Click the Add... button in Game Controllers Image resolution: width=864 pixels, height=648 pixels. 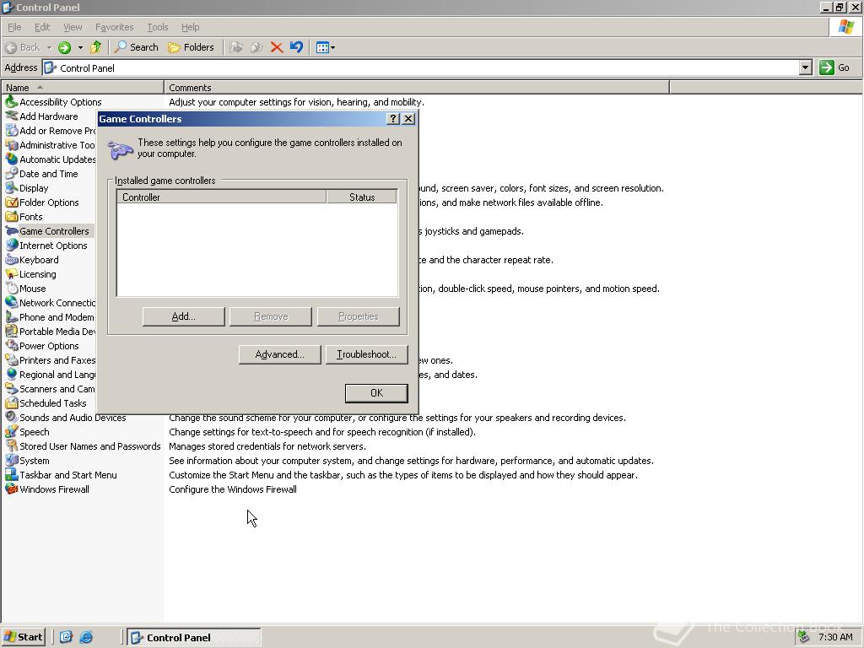(x=183, y=316)
